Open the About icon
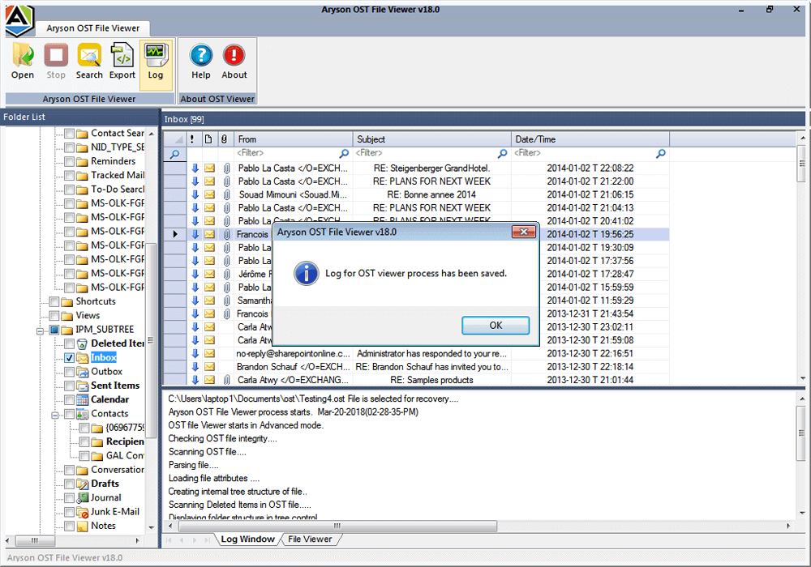The width and height of the screenshot is (811, 567). (234, 55)
